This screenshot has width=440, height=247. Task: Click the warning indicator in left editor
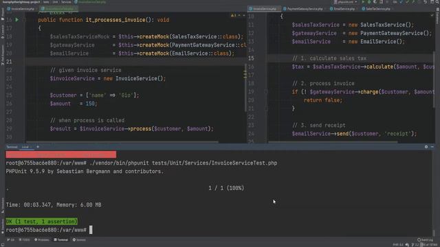(234, 15)
